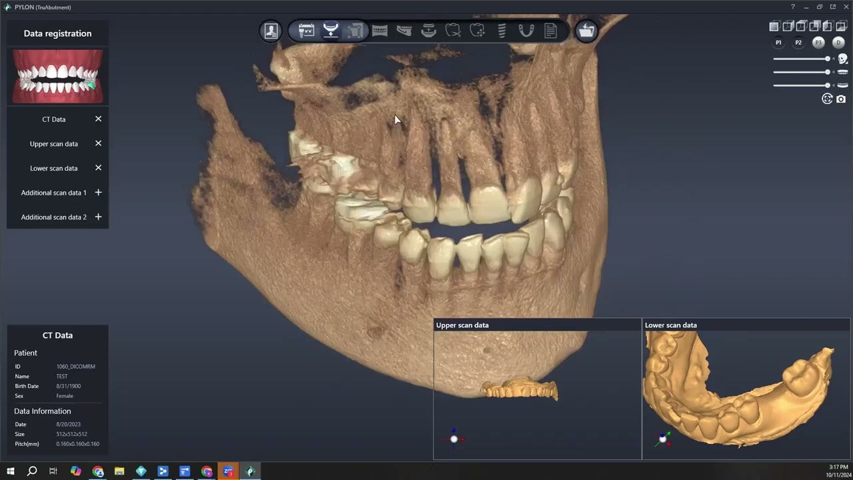Screen dimensions: 853x480
Task: Open the report document icon
Action: tap(550, 31)
